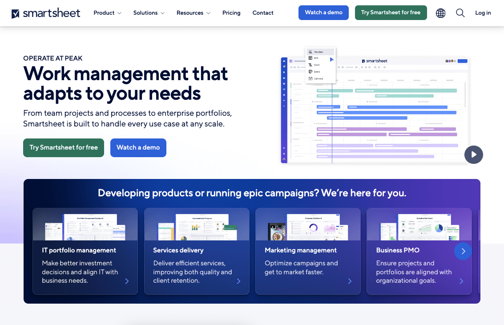Open search with the magnifying glass icon
The height and width of the screenshot is (325, 504).
pyautogui.click(x=460, y=13)
